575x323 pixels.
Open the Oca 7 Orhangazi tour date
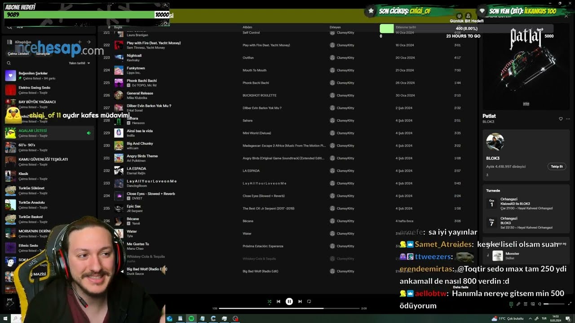coord(526,223)
